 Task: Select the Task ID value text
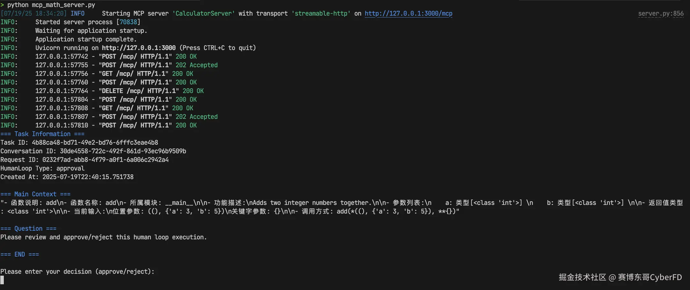[x=95, y=142]
